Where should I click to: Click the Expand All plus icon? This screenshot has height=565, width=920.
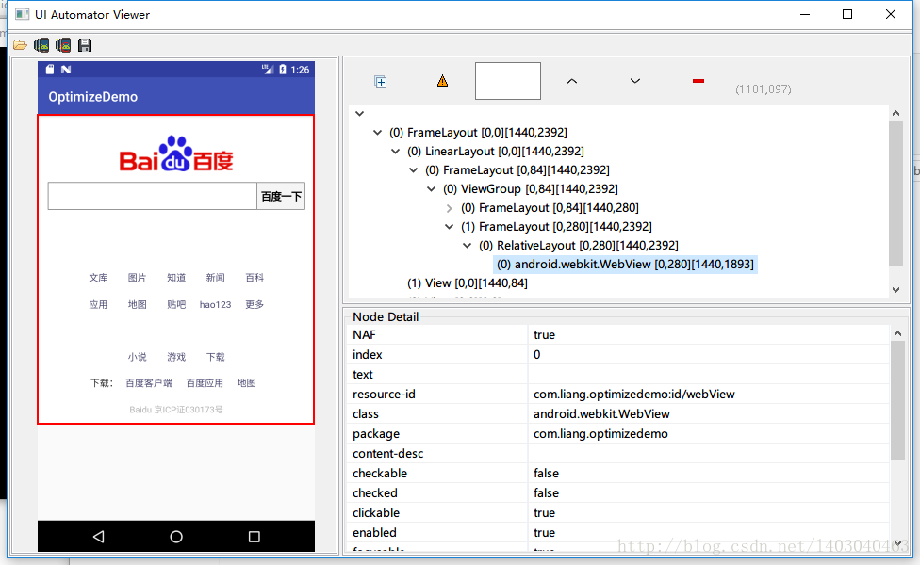tap(380, 82)
